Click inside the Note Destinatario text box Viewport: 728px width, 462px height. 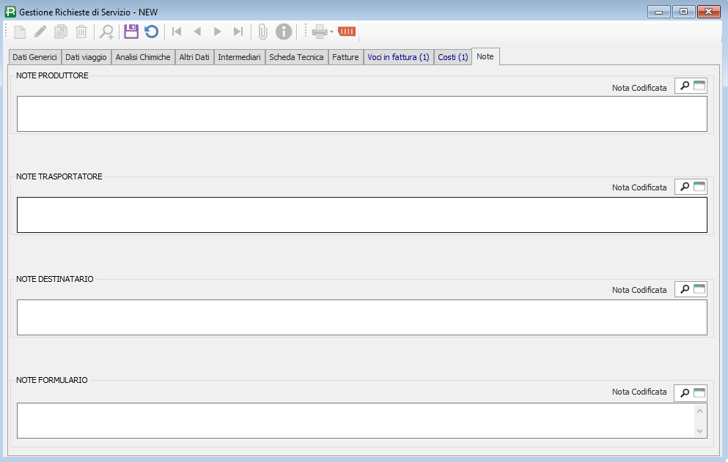[361, 318]
